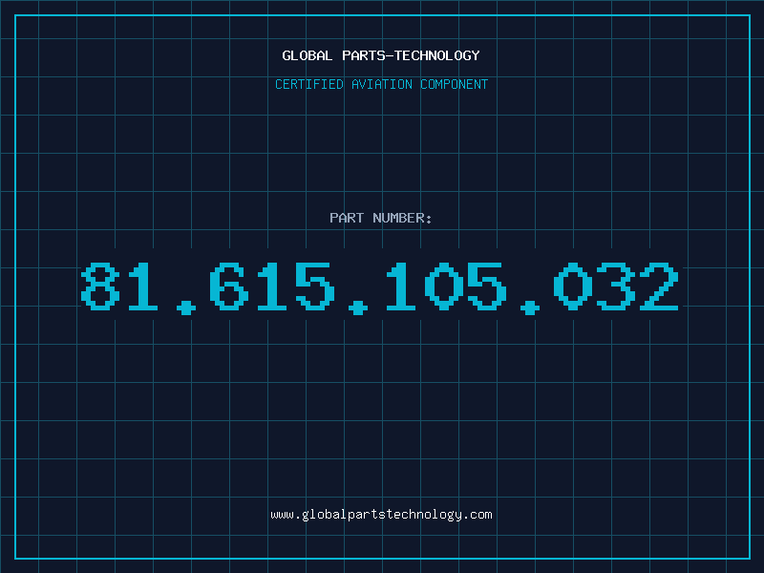Click the PART NUMBER: label
This screenshot has height=573, width=764.
(x=381, y=218)
